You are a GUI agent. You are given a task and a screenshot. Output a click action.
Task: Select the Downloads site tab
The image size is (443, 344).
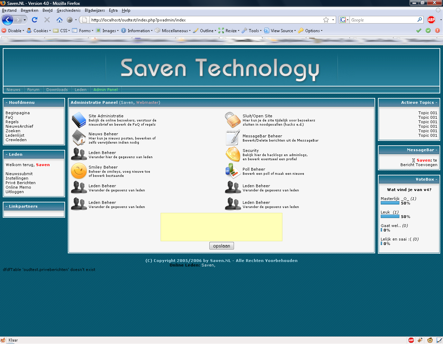tap(57, 90)
